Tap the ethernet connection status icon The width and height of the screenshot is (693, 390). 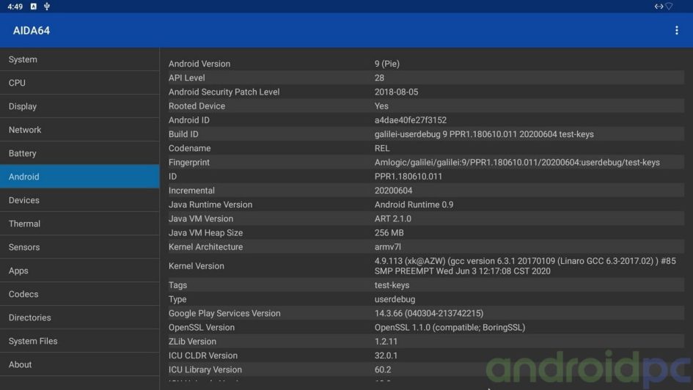pos(659,6)
